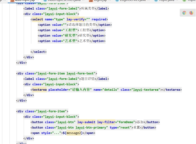Image resolution: width=196 pixels, height=144 pixels.
Task: Click the lay-submit button line with 添加
Action: (x=95, y=122)
